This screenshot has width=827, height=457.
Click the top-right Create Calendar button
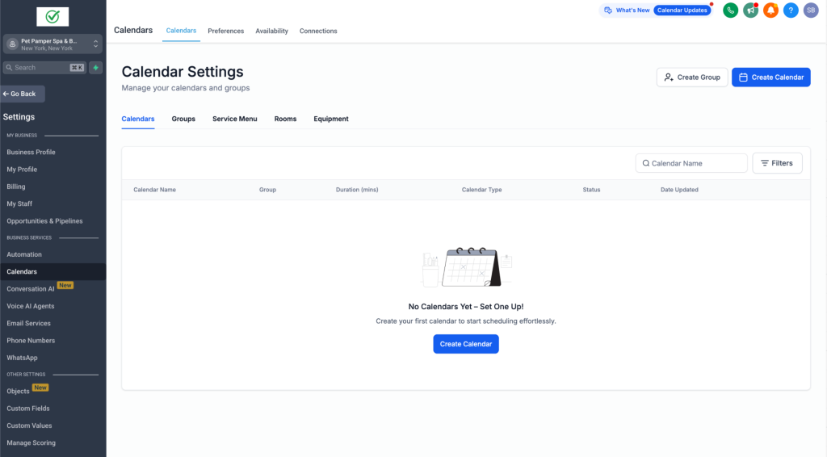[x=771, y=78]
